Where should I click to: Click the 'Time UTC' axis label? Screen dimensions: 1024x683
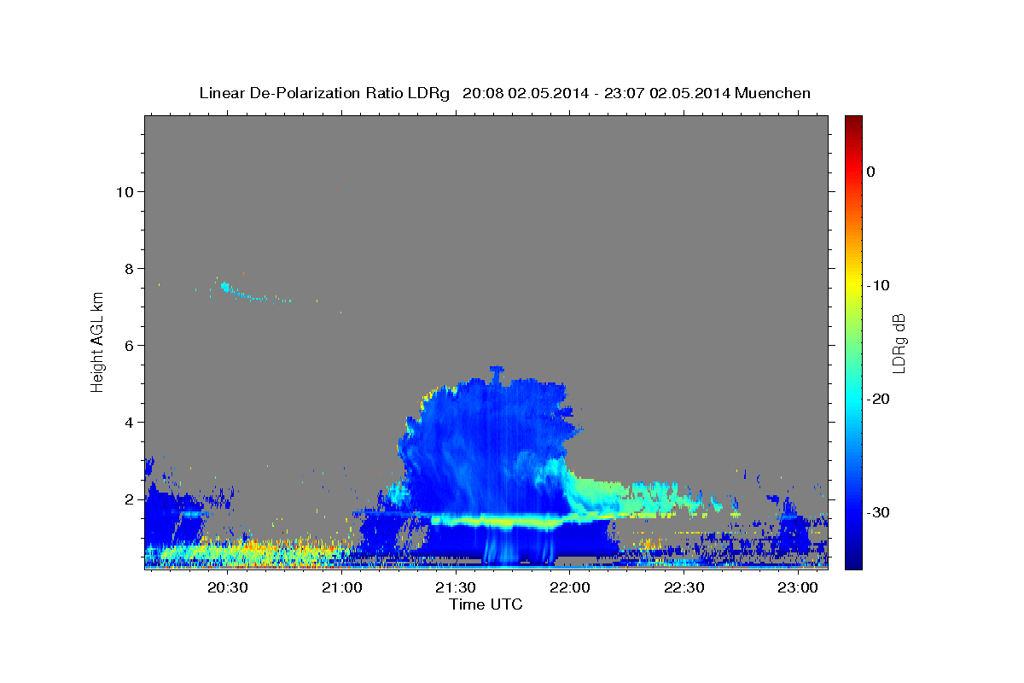pyautogui.click(x=486, y=604)
